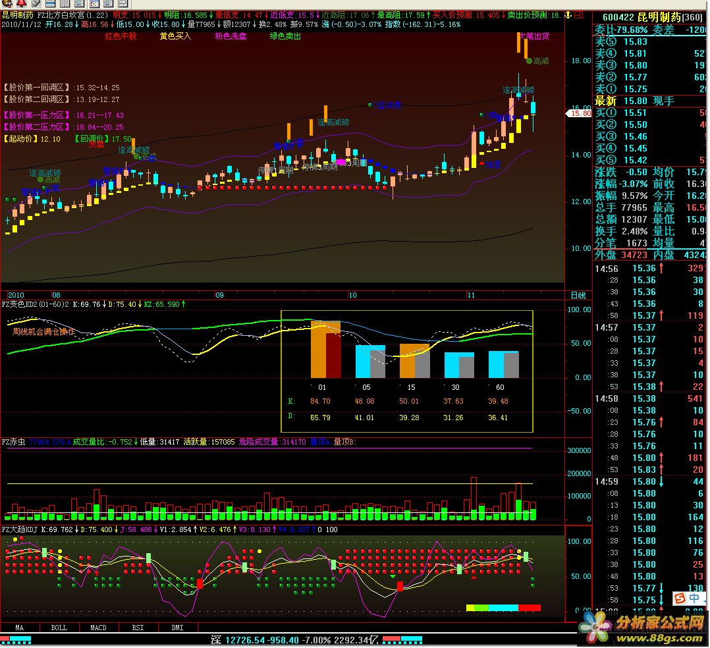Switch to the RSI indicator tab
710x648 pixels.
tap(138, 628)
